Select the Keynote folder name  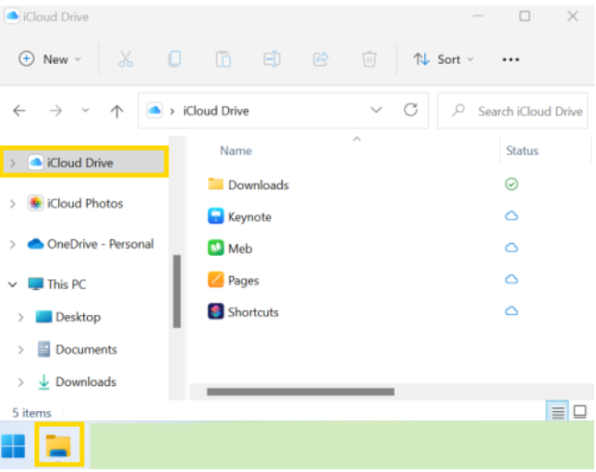point(249,217)
